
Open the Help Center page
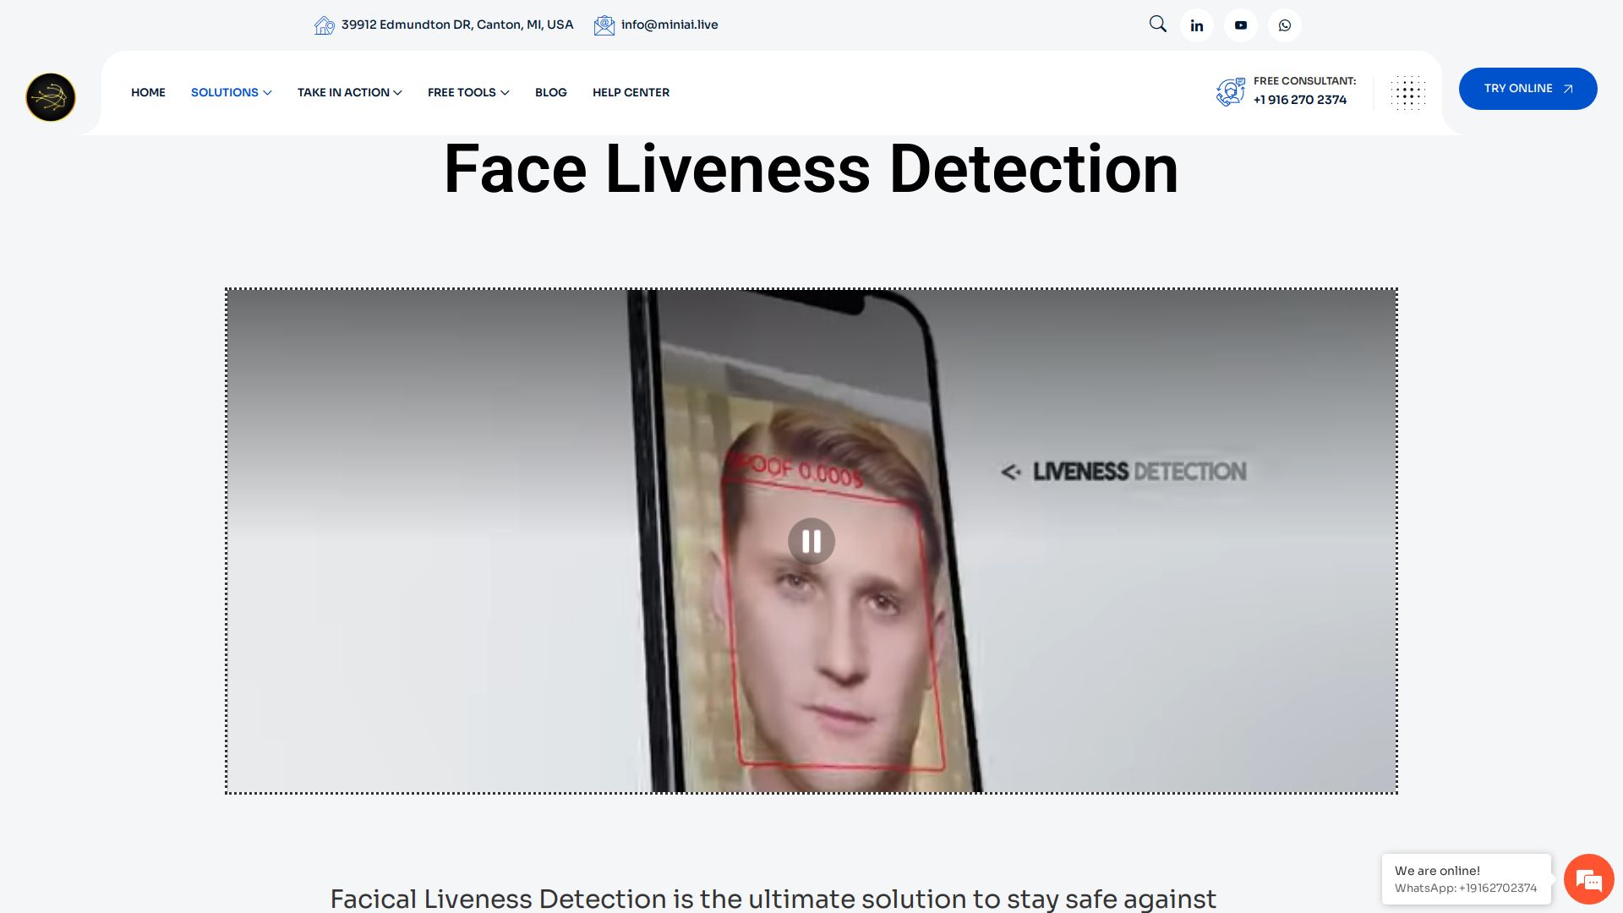pyautogui.click(x=631, y=92)
